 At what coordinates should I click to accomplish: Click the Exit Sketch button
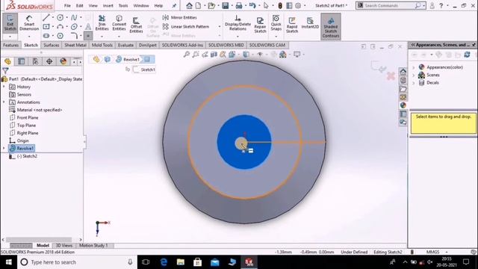click(10, 23)
